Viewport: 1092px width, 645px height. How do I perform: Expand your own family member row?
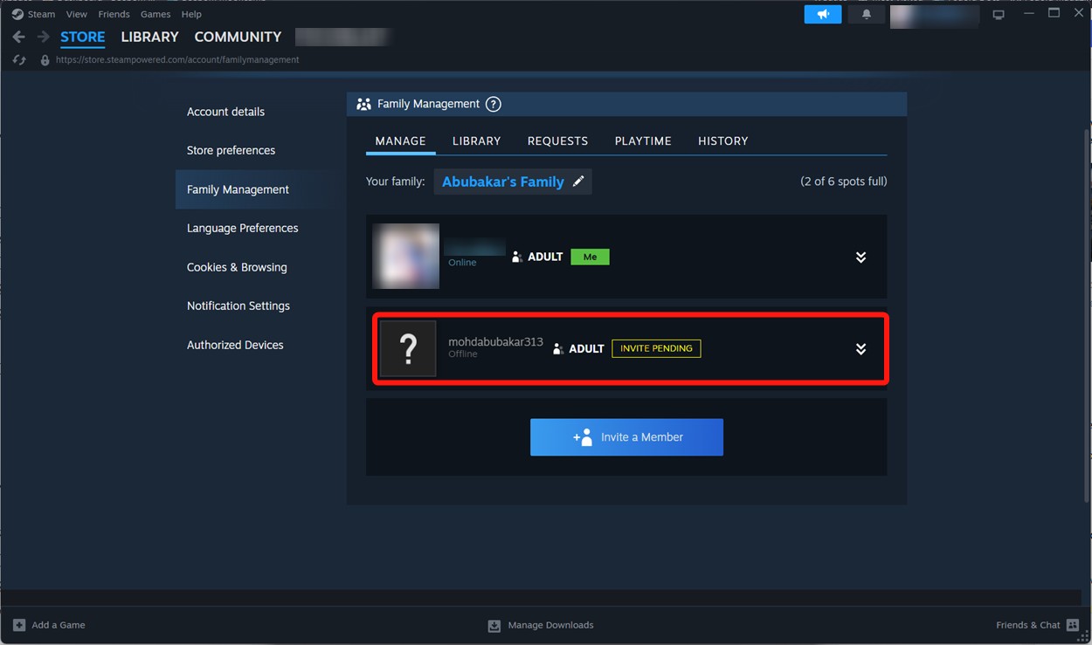click(860, 257)
